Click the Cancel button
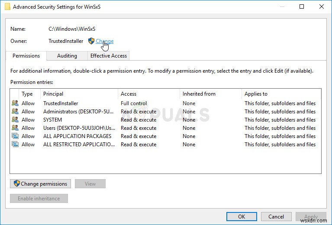 [x=276, y=216]
